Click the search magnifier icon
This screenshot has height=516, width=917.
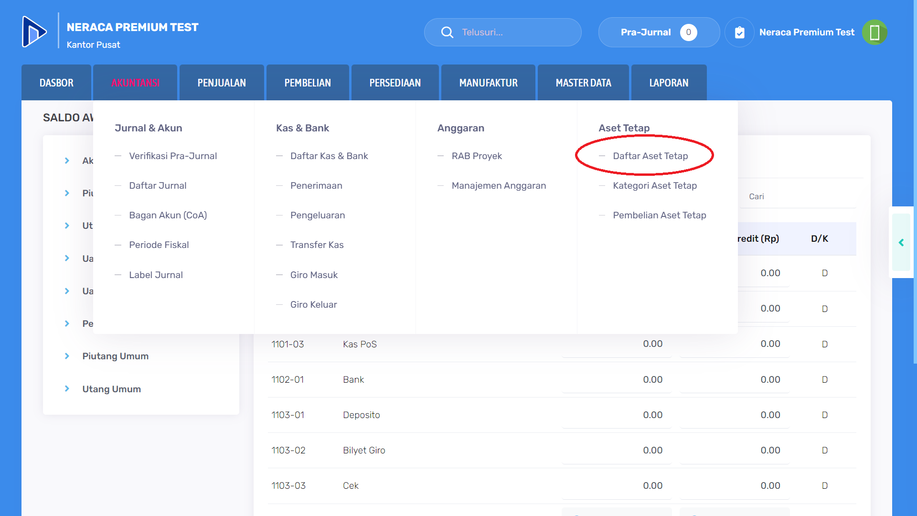pyautogui.click(x=447, y=32)
